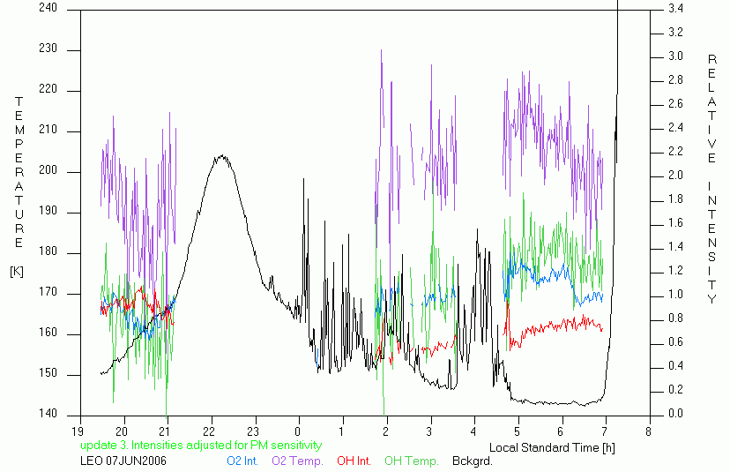Click the 2.2 relative intensity label

coord(675,151)
